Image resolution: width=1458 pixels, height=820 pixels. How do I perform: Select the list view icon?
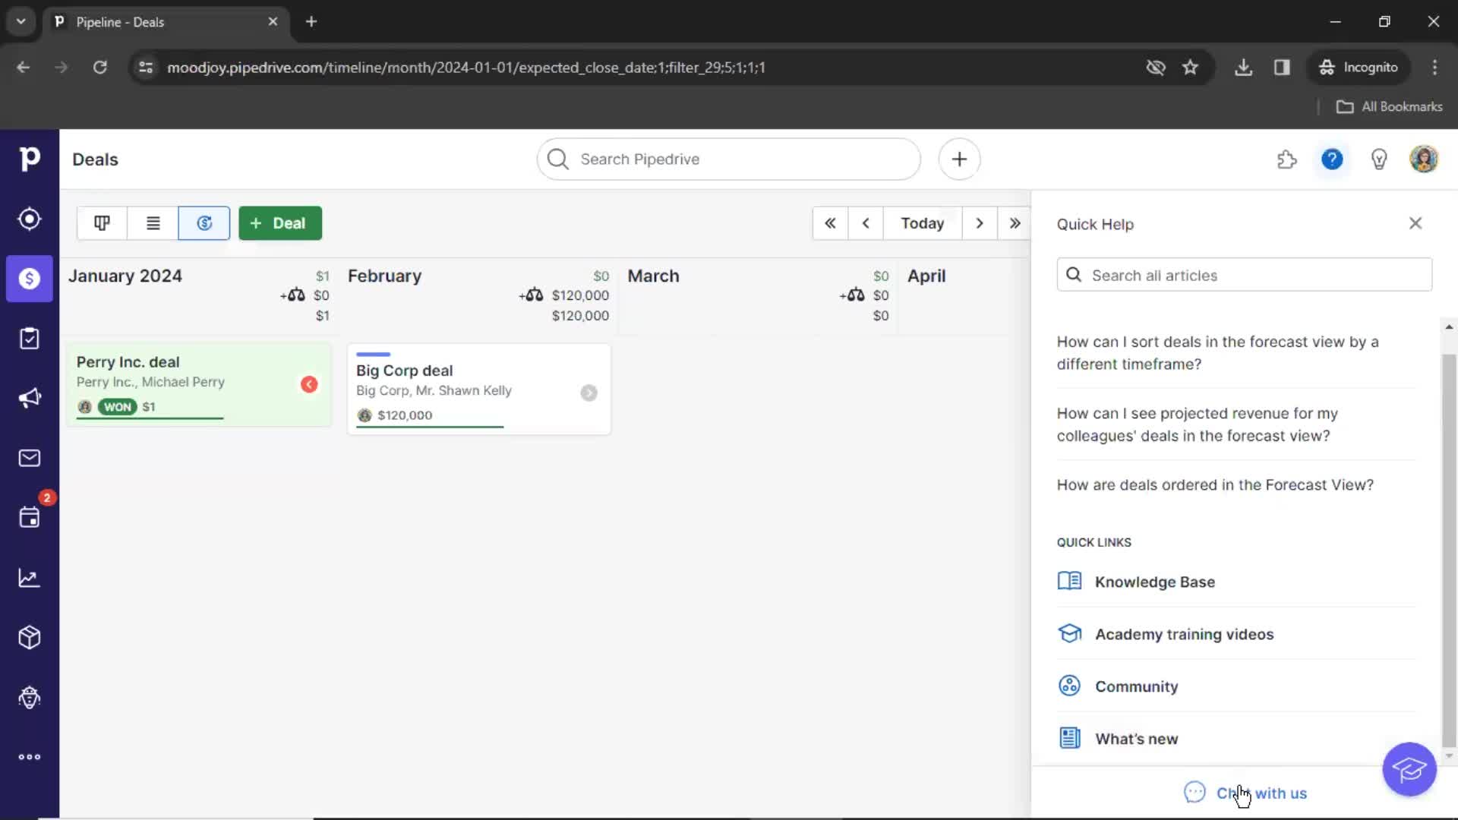tap(152, 222)
